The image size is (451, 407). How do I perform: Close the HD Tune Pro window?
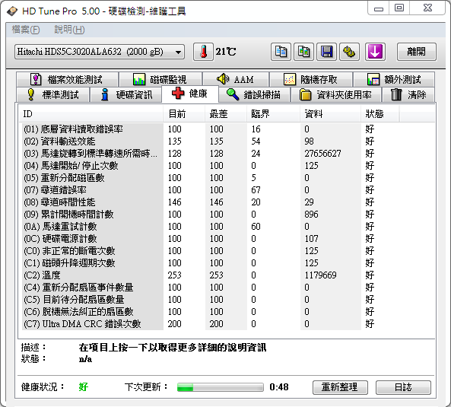[x=427, y=8]
